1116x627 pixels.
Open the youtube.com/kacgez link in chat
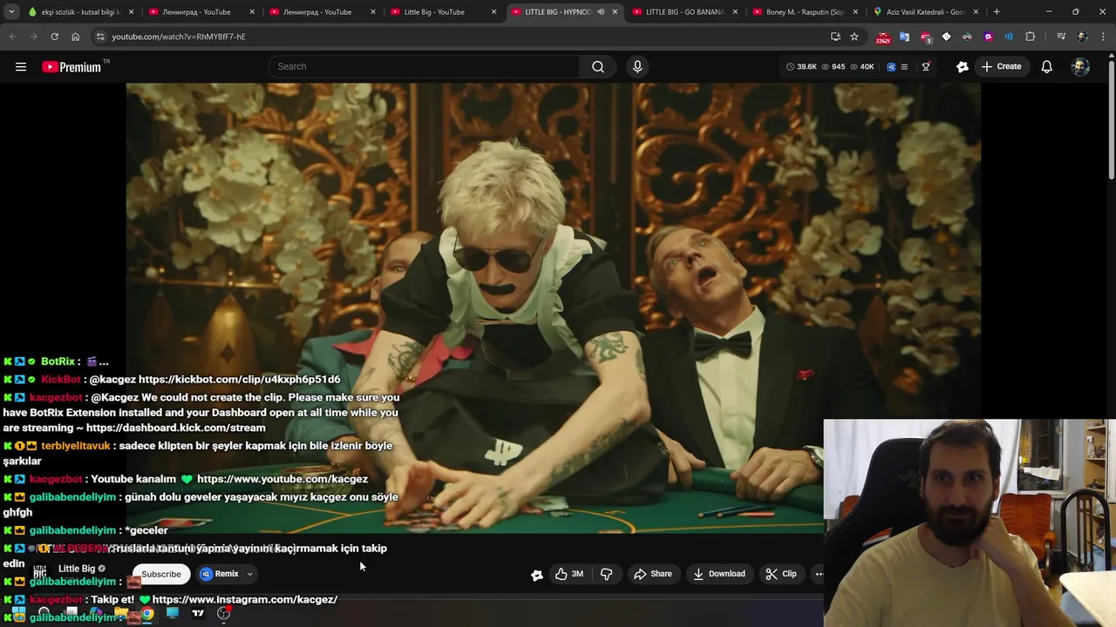coord(282,479)
